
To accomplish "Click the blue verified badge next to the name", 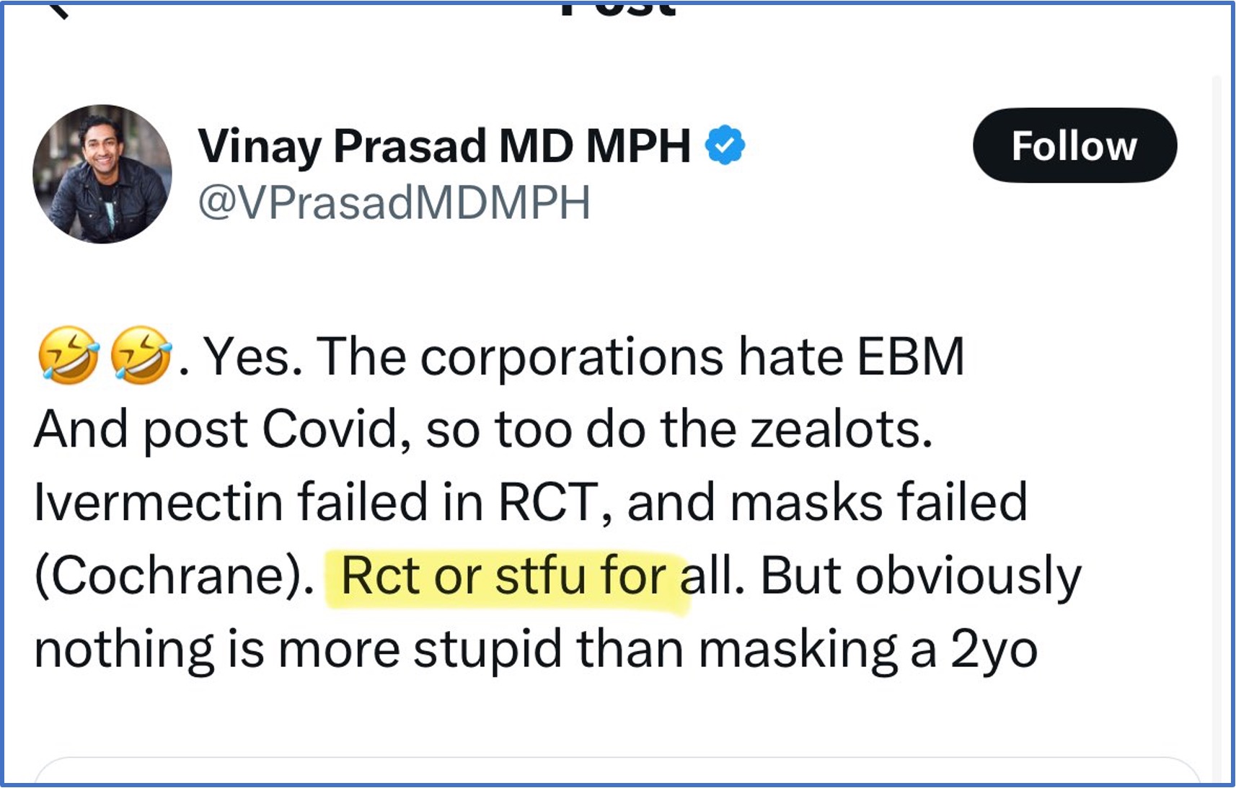I will pos(723,145).
